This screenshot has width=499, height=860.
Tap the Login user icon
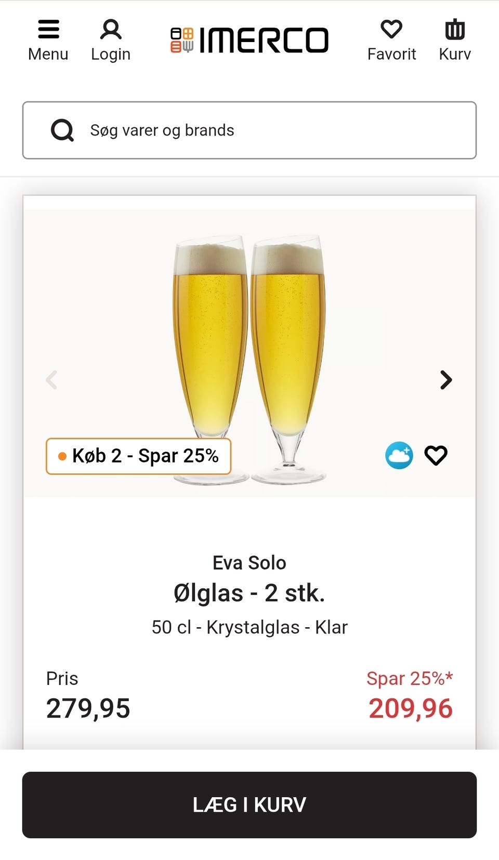click(x=111, y=40)
